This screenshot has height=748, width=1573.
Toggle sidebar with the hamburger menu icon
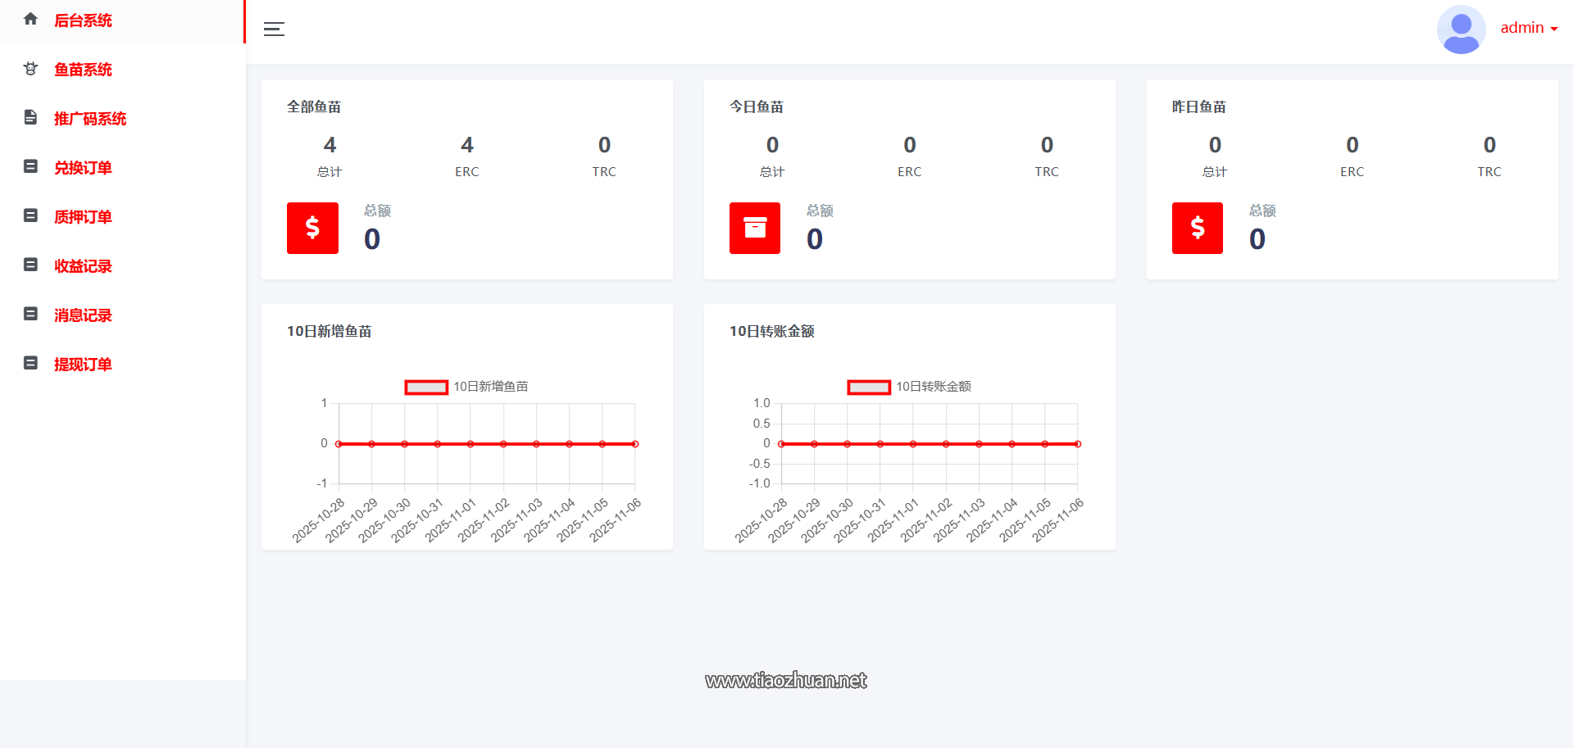(x=274, y=29)
